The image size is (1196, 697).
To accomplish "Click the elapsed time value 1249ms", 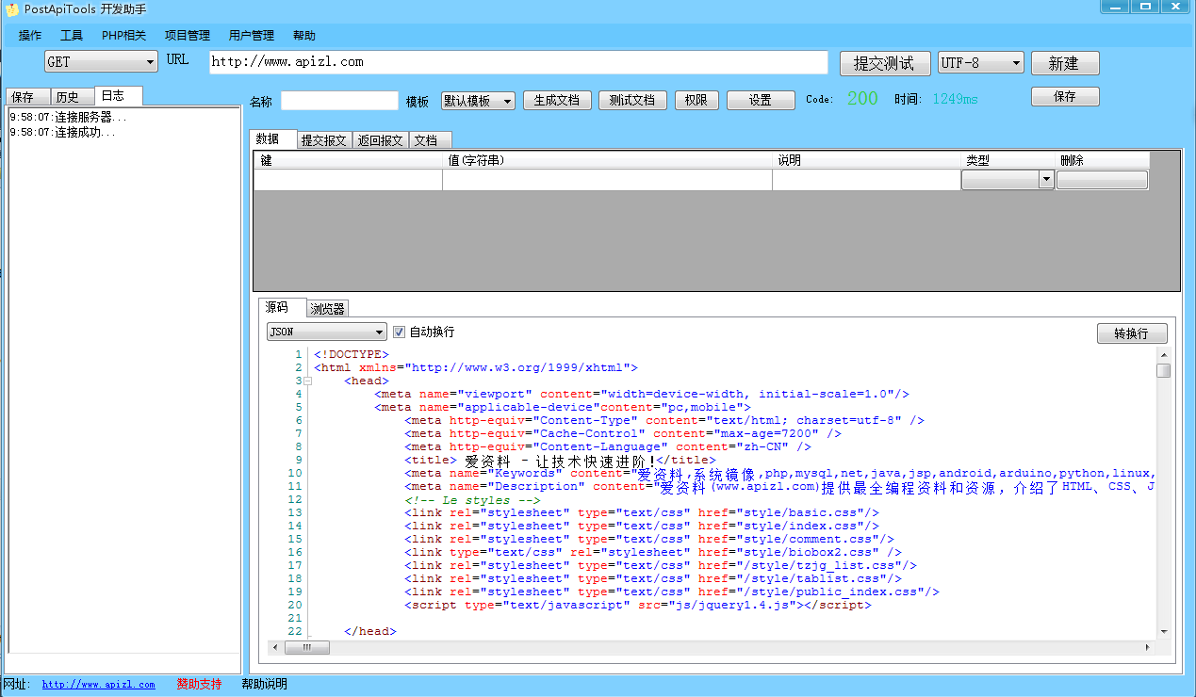I will [955, 99].
